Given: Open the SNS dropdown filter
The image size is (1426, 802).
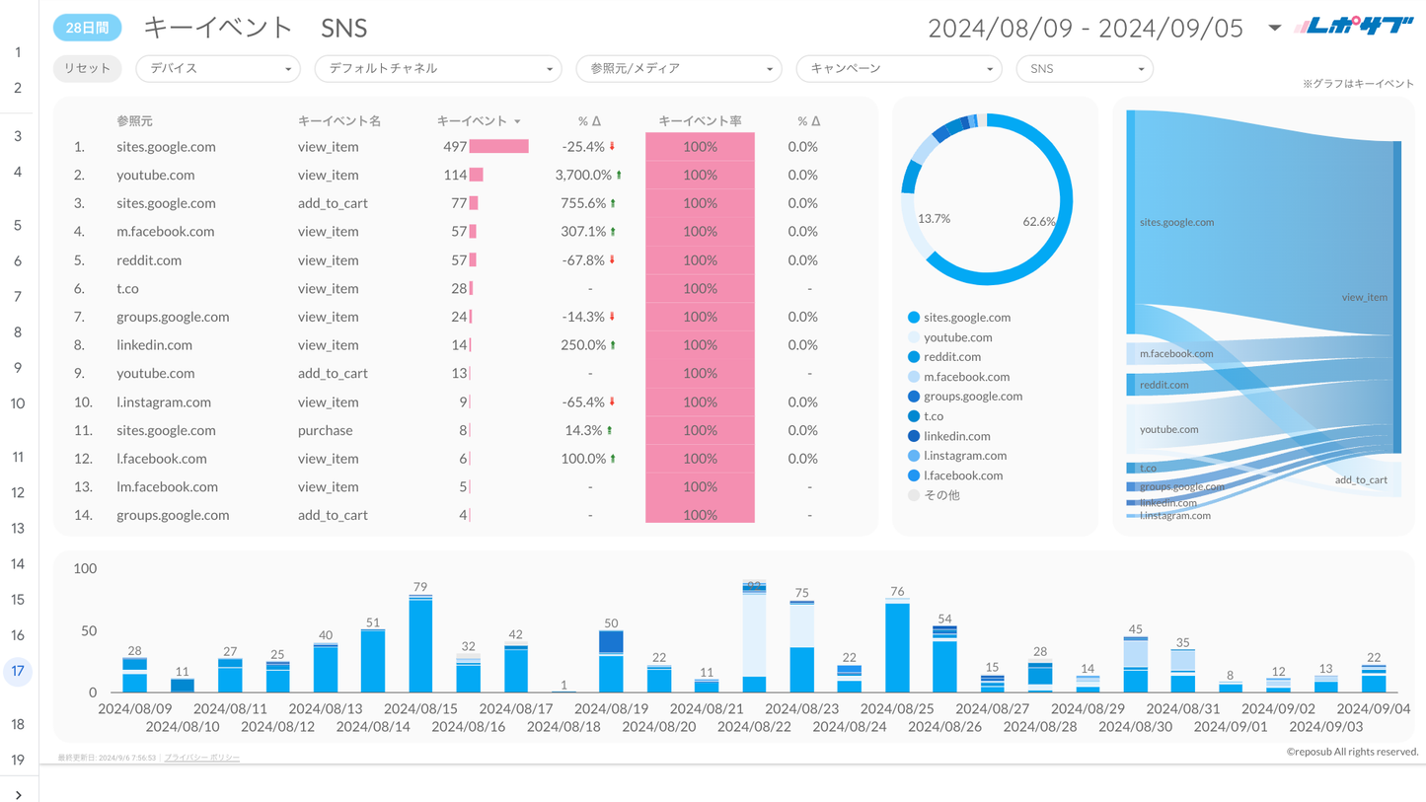Looking at the screenshot, I should point(1085,69).
